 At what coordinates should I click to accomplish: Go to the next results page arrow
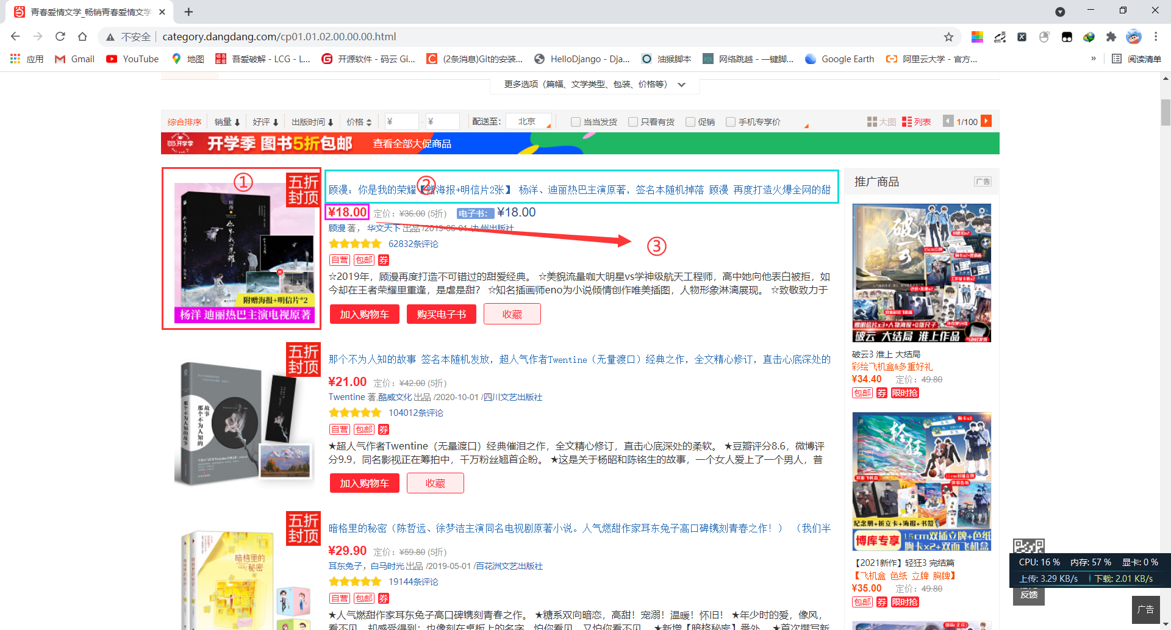(x=986, y=121)
